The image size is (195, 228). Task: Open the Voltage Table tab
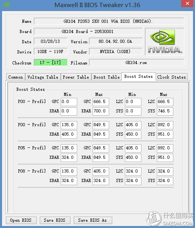coord(43,77)
